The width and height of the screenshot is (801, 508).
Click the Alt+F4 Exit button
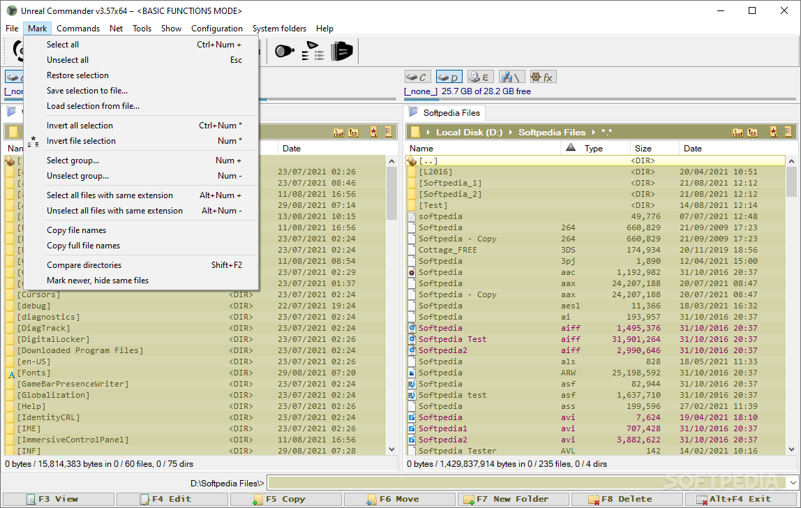tap(741, 500)
